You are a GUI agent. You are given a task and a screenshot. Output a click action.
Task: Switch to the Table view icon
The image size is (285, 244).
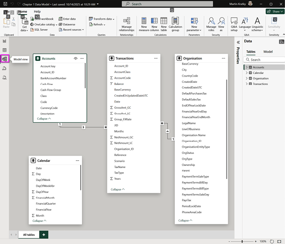[4, 50]
